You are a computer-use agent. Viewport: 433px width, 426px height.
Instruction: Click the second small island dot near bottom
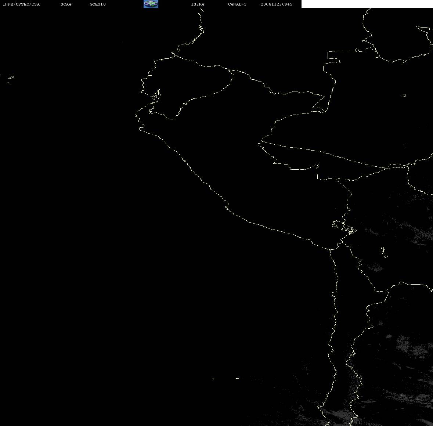point(237,378)
